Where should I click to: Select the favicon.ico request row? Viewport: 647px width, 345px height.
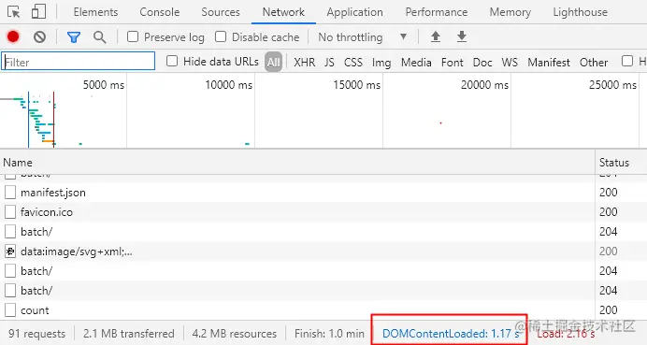(x=323, y=212)
